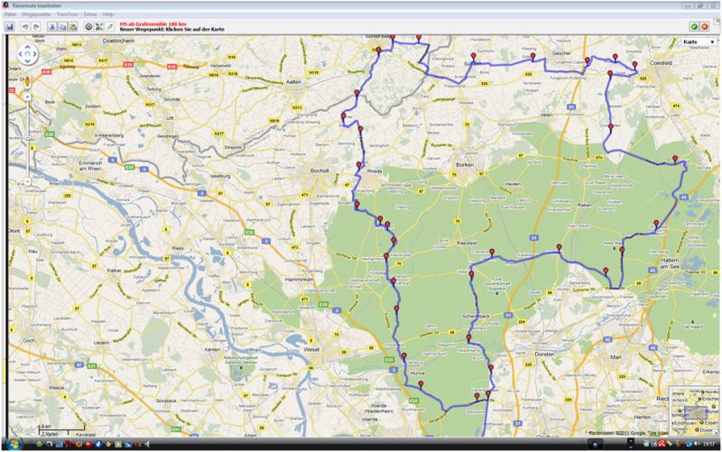Copy the selected waypoint
The width and height of the screenshot is (722, 452).
click(x=62, y=27)
